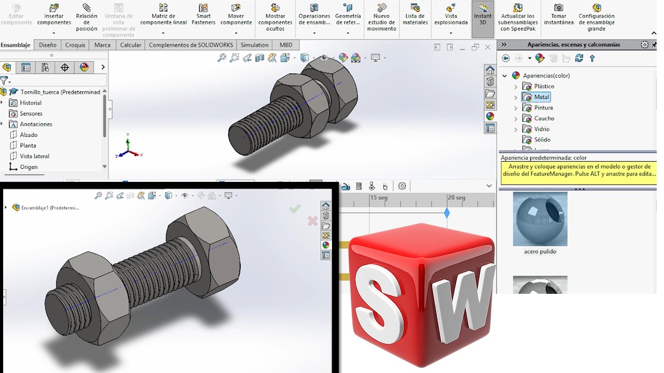The height and width of the screenshot is (373, 664).
Task: Open DimXpertManager crosshair tab
Action: (65, 67)
